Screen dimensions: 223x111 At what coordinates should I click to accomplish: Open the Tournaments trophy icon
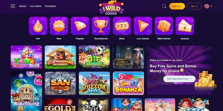tap(101, 26)
